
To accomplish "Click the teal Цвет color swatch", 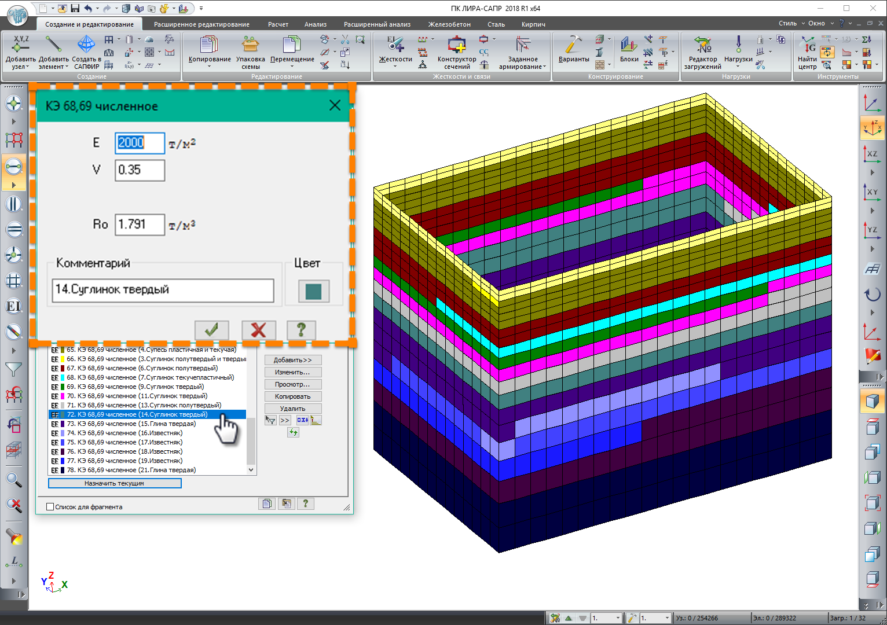I will pos(313,291).
